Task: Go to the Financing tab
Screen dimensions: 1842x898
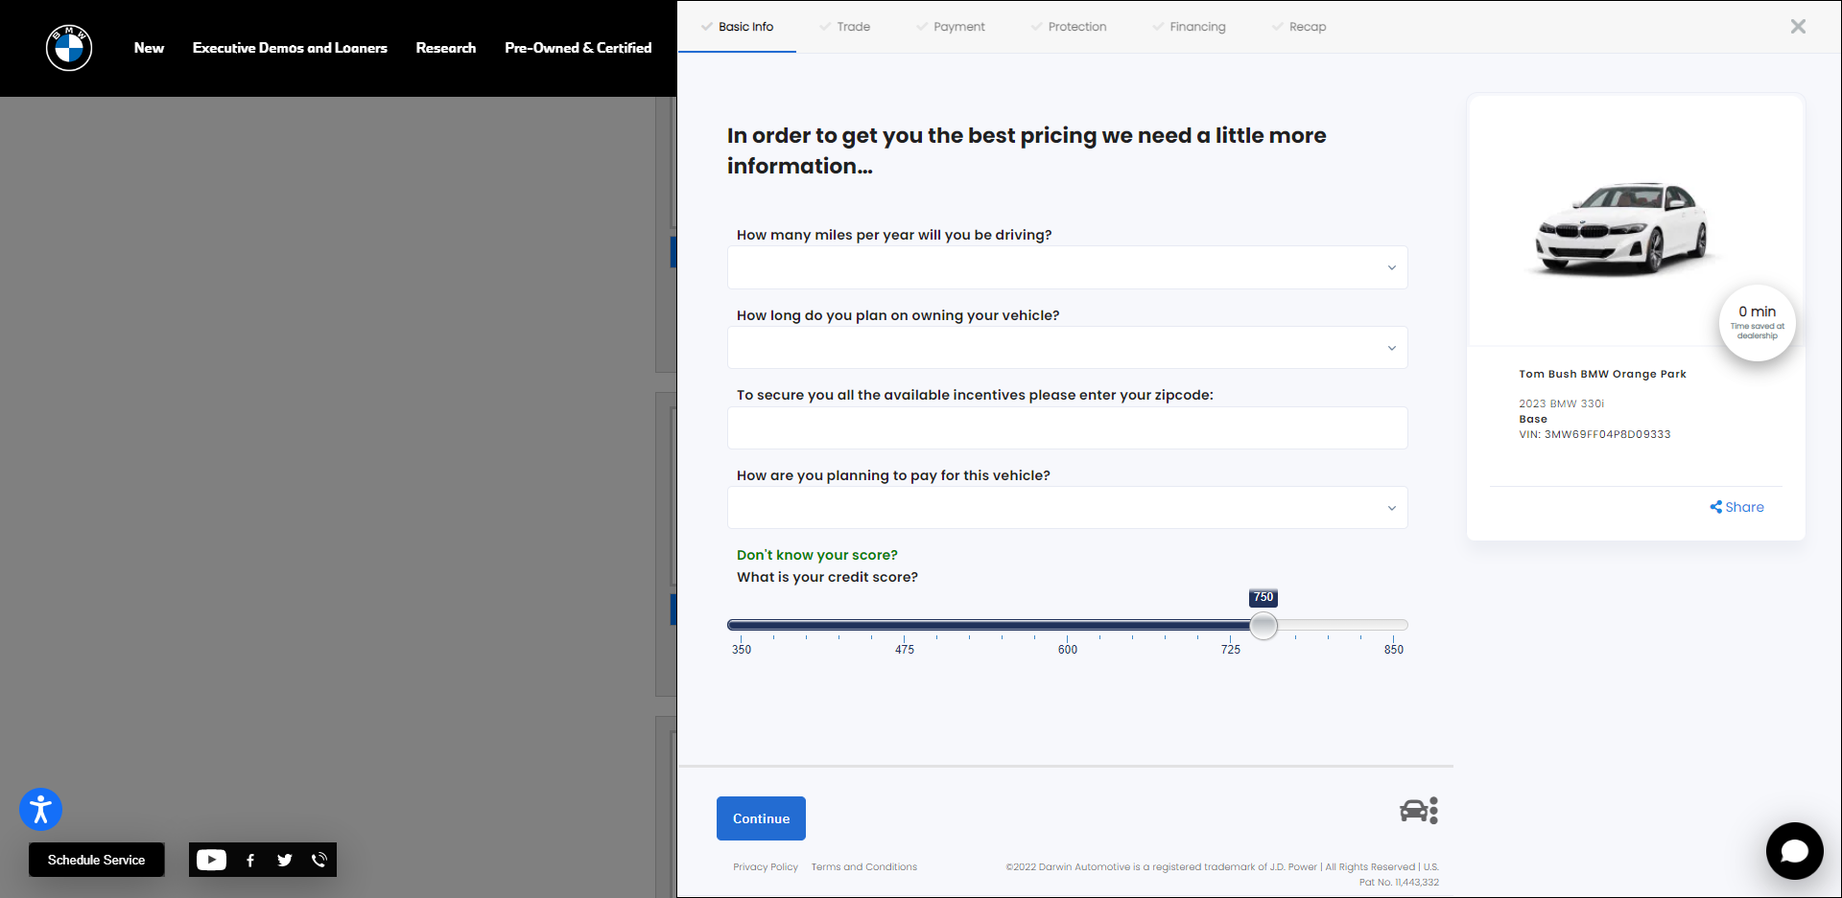Action: (x=1196, y=27)
